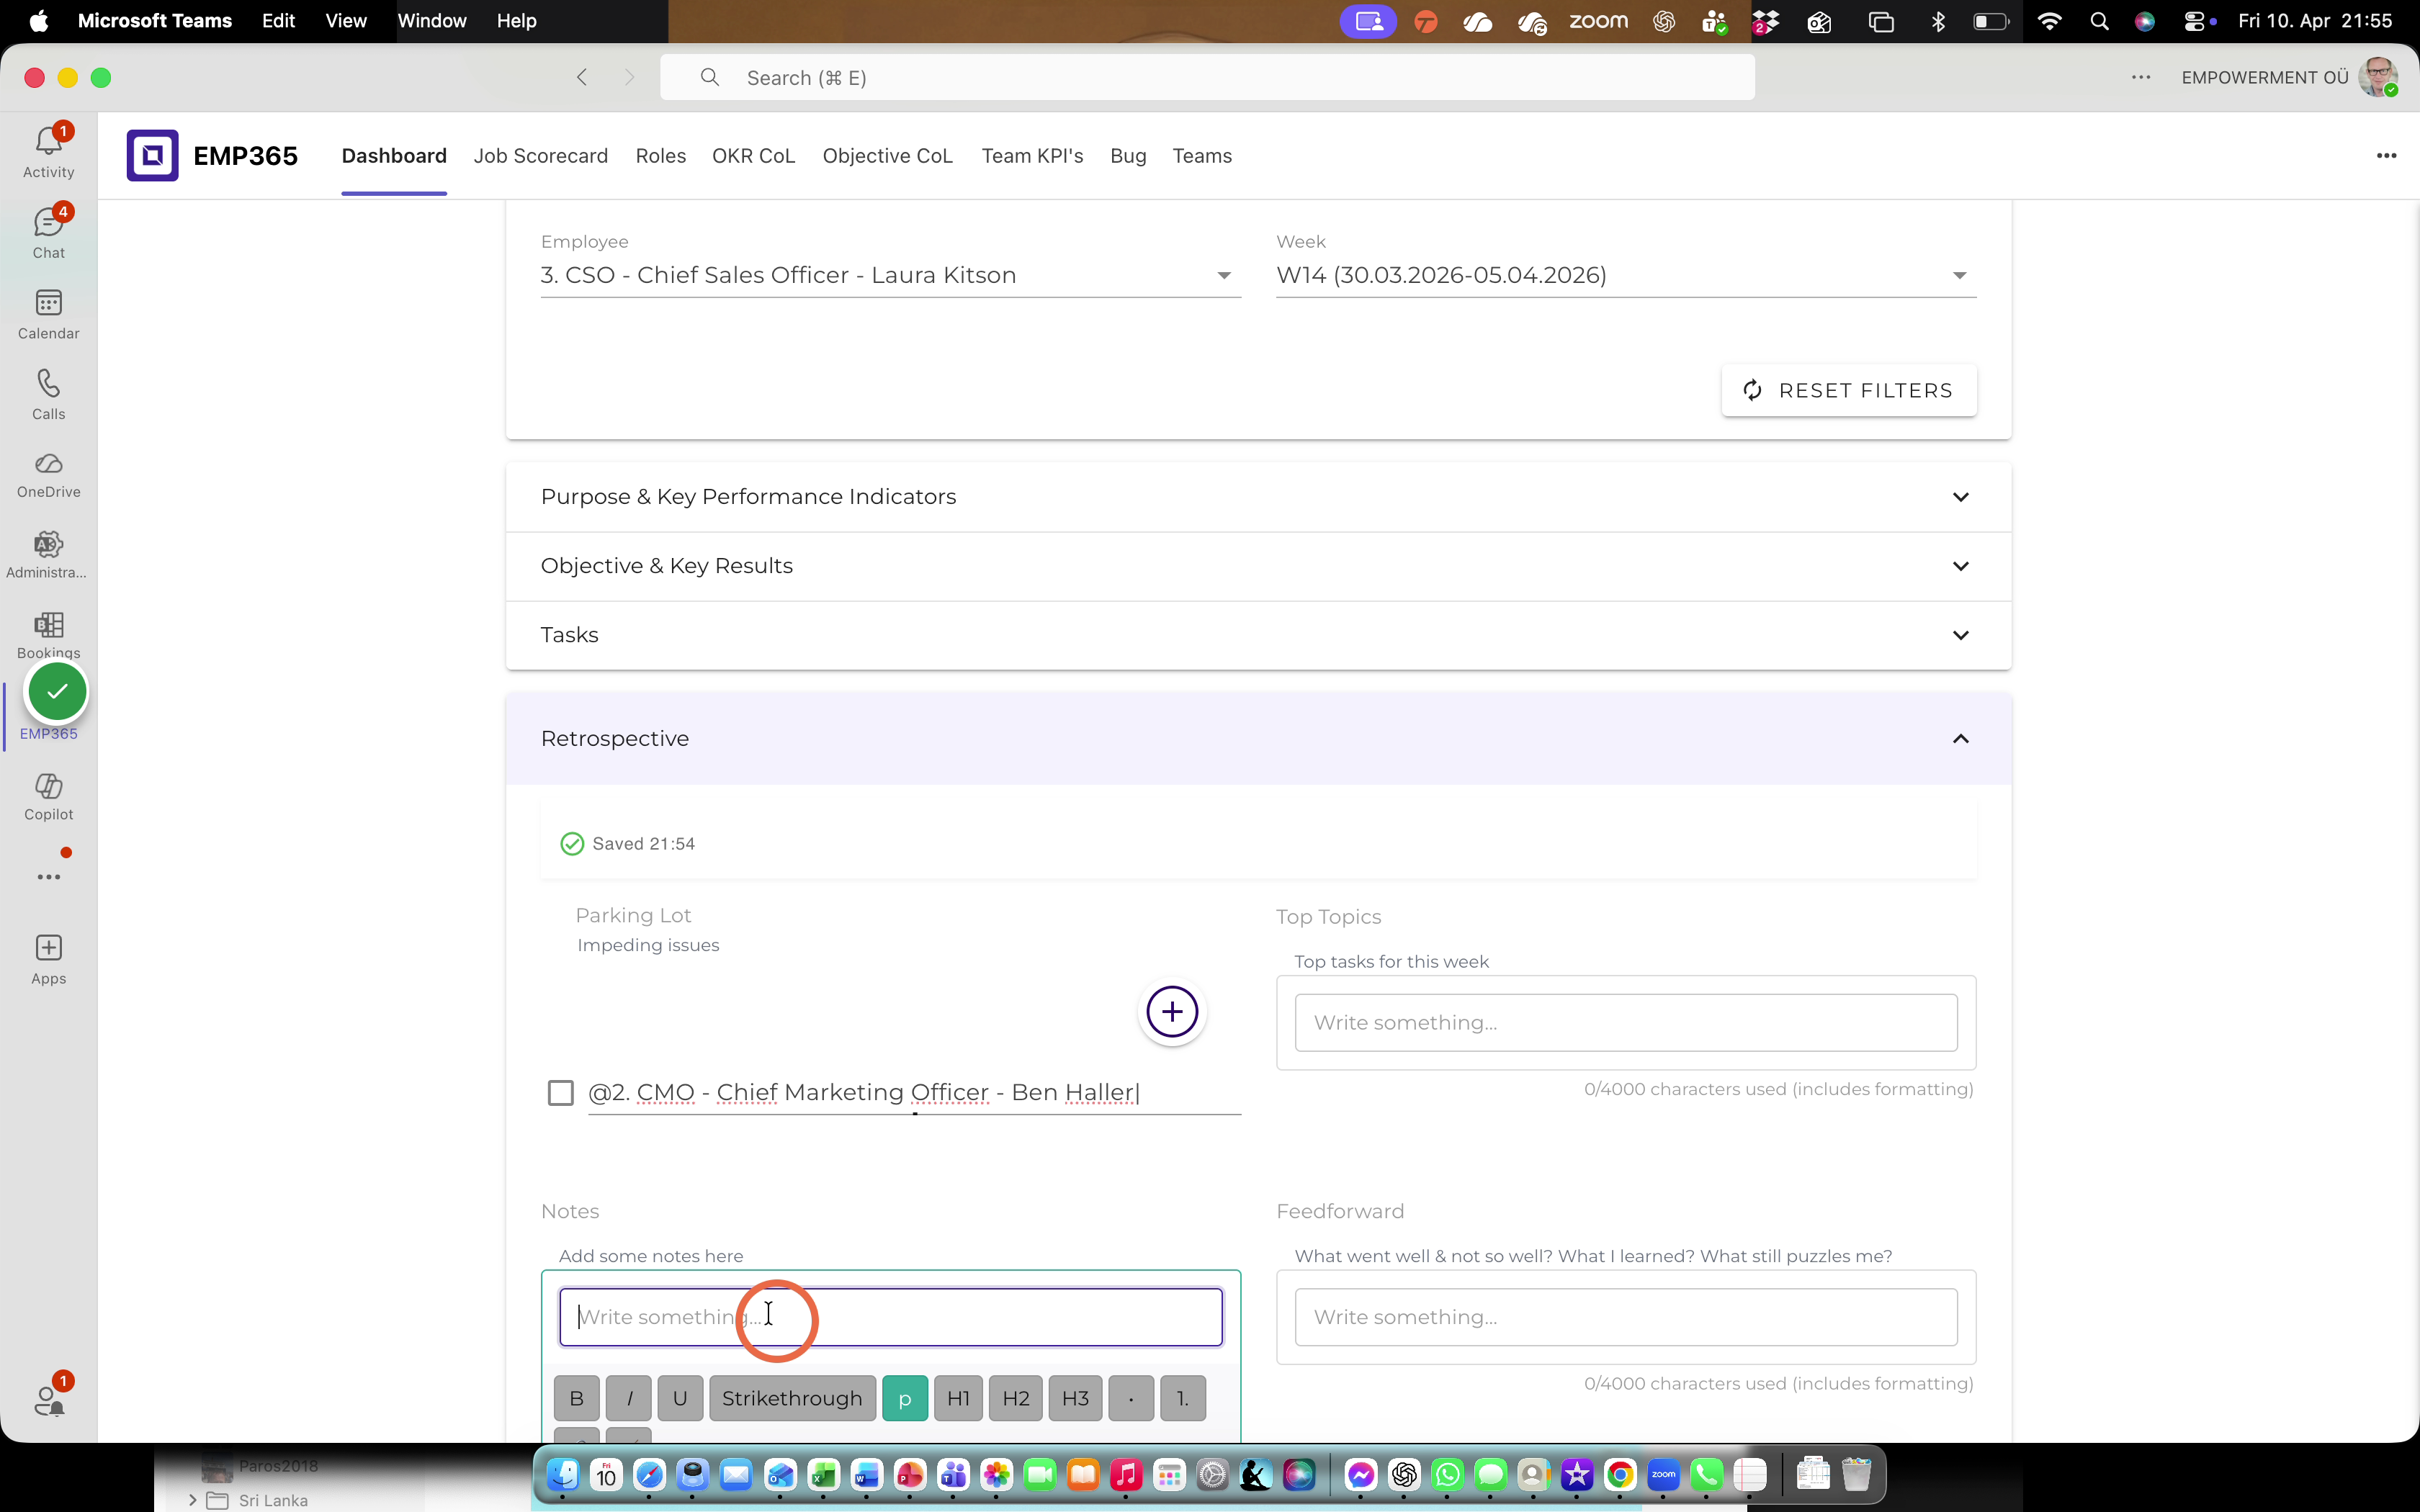Viewport: 2420px width, 1512px height.
Task: Open Administration app in sidebar
Action: click(48, 555)
